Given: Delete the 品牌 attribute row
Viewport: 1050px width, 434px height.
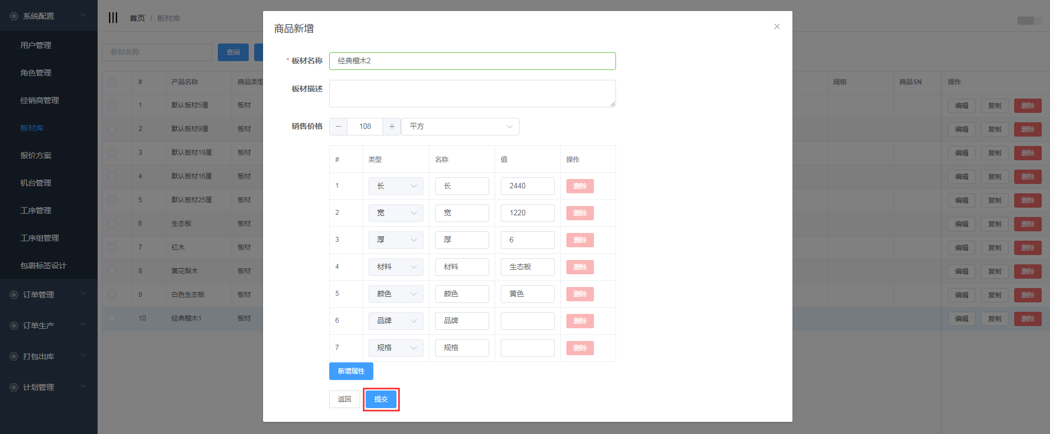Looking at the screenshot, I should coord(580,321).
